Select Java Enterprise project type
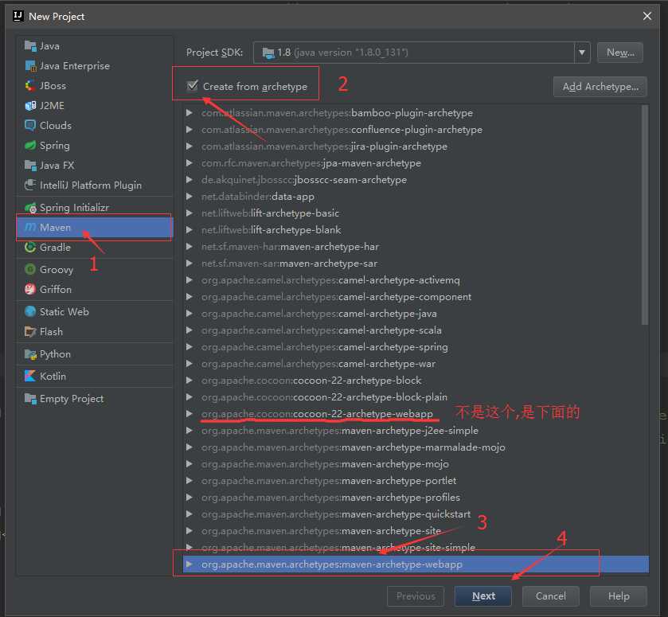Image resolution: width=668 pixels, height=617 pixels. pyautogui.click(x=95, y=65)
